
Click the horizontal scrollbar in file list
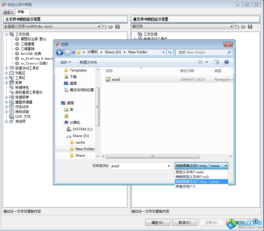(153, 156)
